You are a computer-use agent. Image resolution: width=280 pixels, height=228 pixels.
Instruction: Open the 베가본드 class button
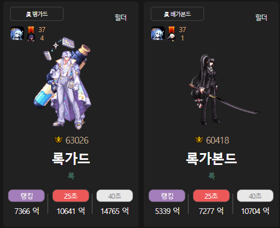coord(177,14)
